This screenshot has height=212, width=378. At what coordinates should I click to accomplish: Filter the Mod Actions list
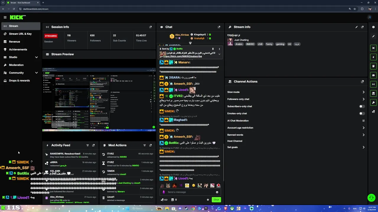click(144, 145)
